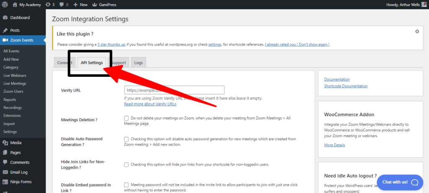Focus the Vanity URL input field
Viewport: 429px width, 193px height.
(x=174, y=90)
